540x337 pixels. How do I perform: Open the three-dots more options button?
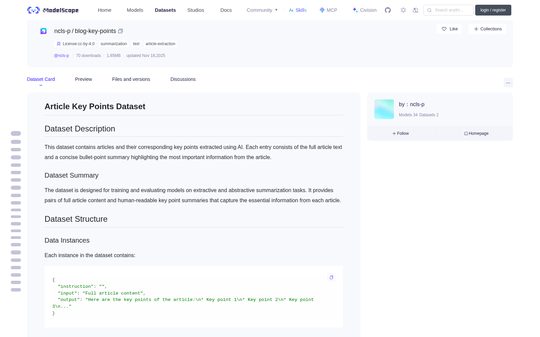[508, 83]
